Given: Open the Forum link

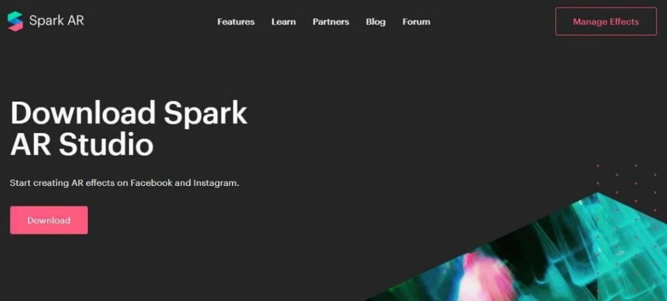Looking at the screenshot, I should point(416,21).
